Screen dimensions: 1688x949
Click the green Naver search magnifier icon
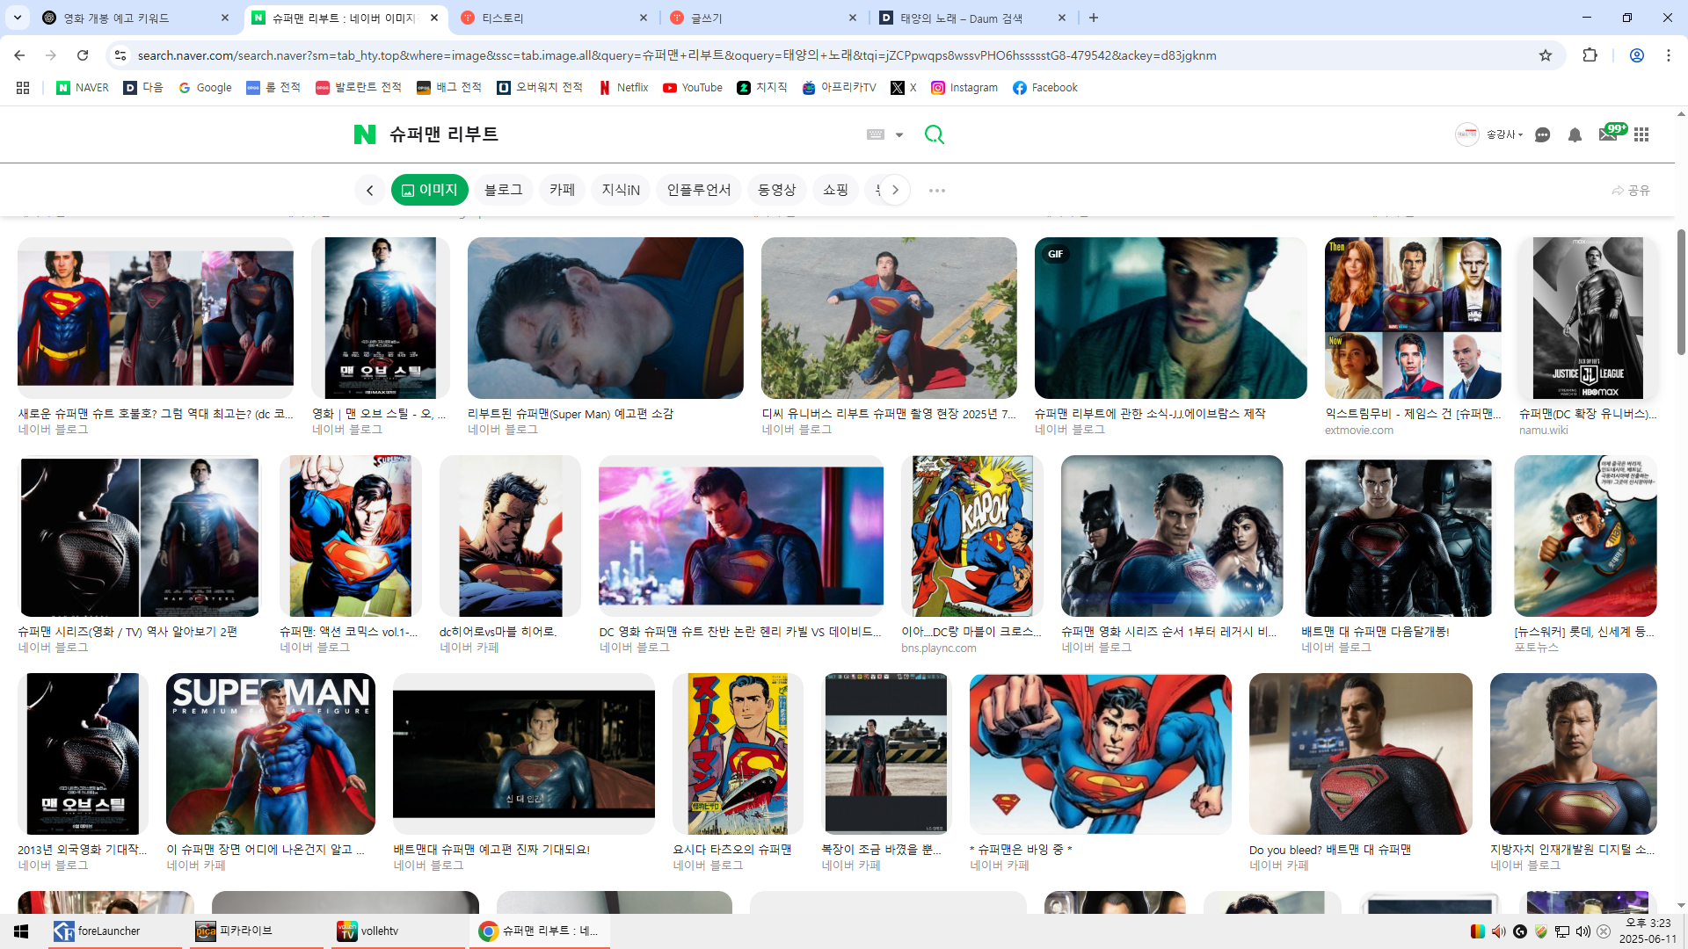[934, 134]
